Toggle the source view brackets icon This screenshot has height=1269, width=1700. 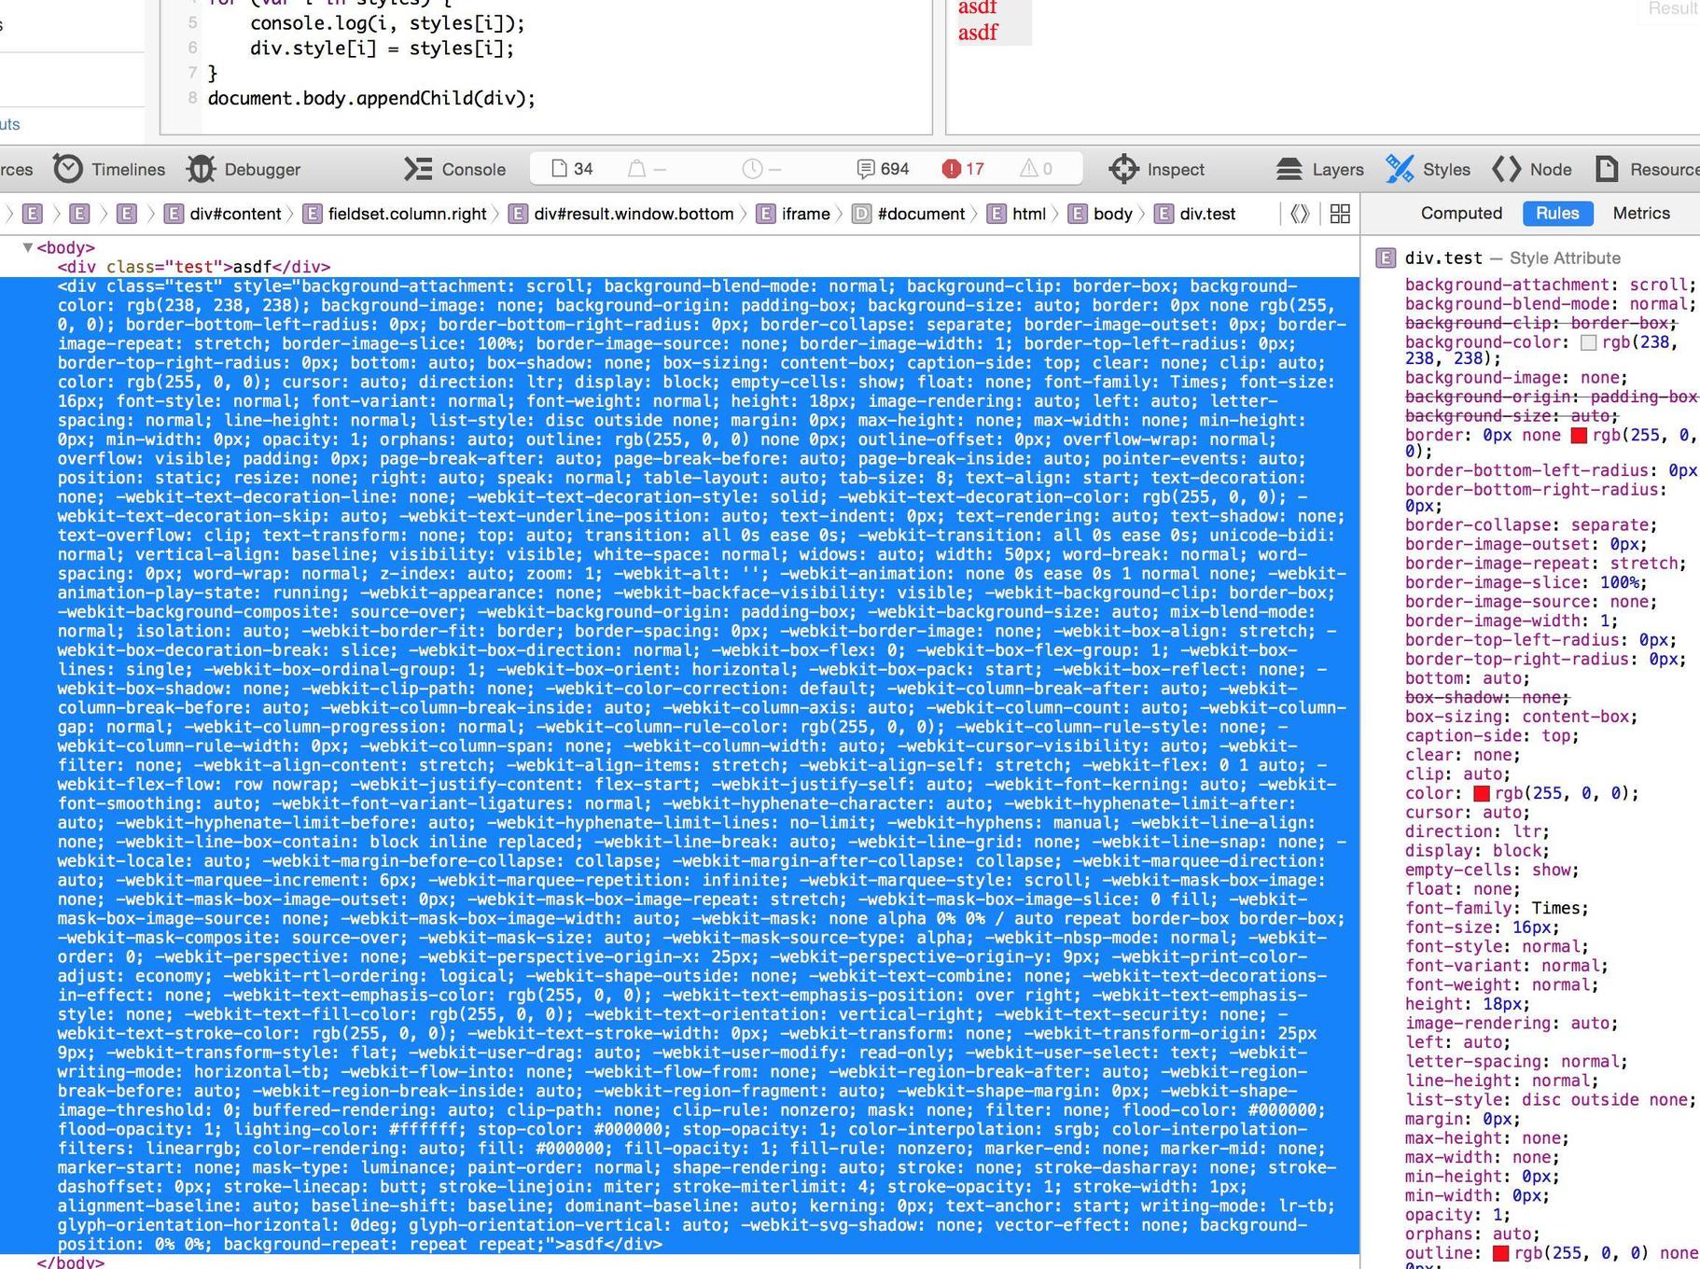click(x=1300, y=214)
